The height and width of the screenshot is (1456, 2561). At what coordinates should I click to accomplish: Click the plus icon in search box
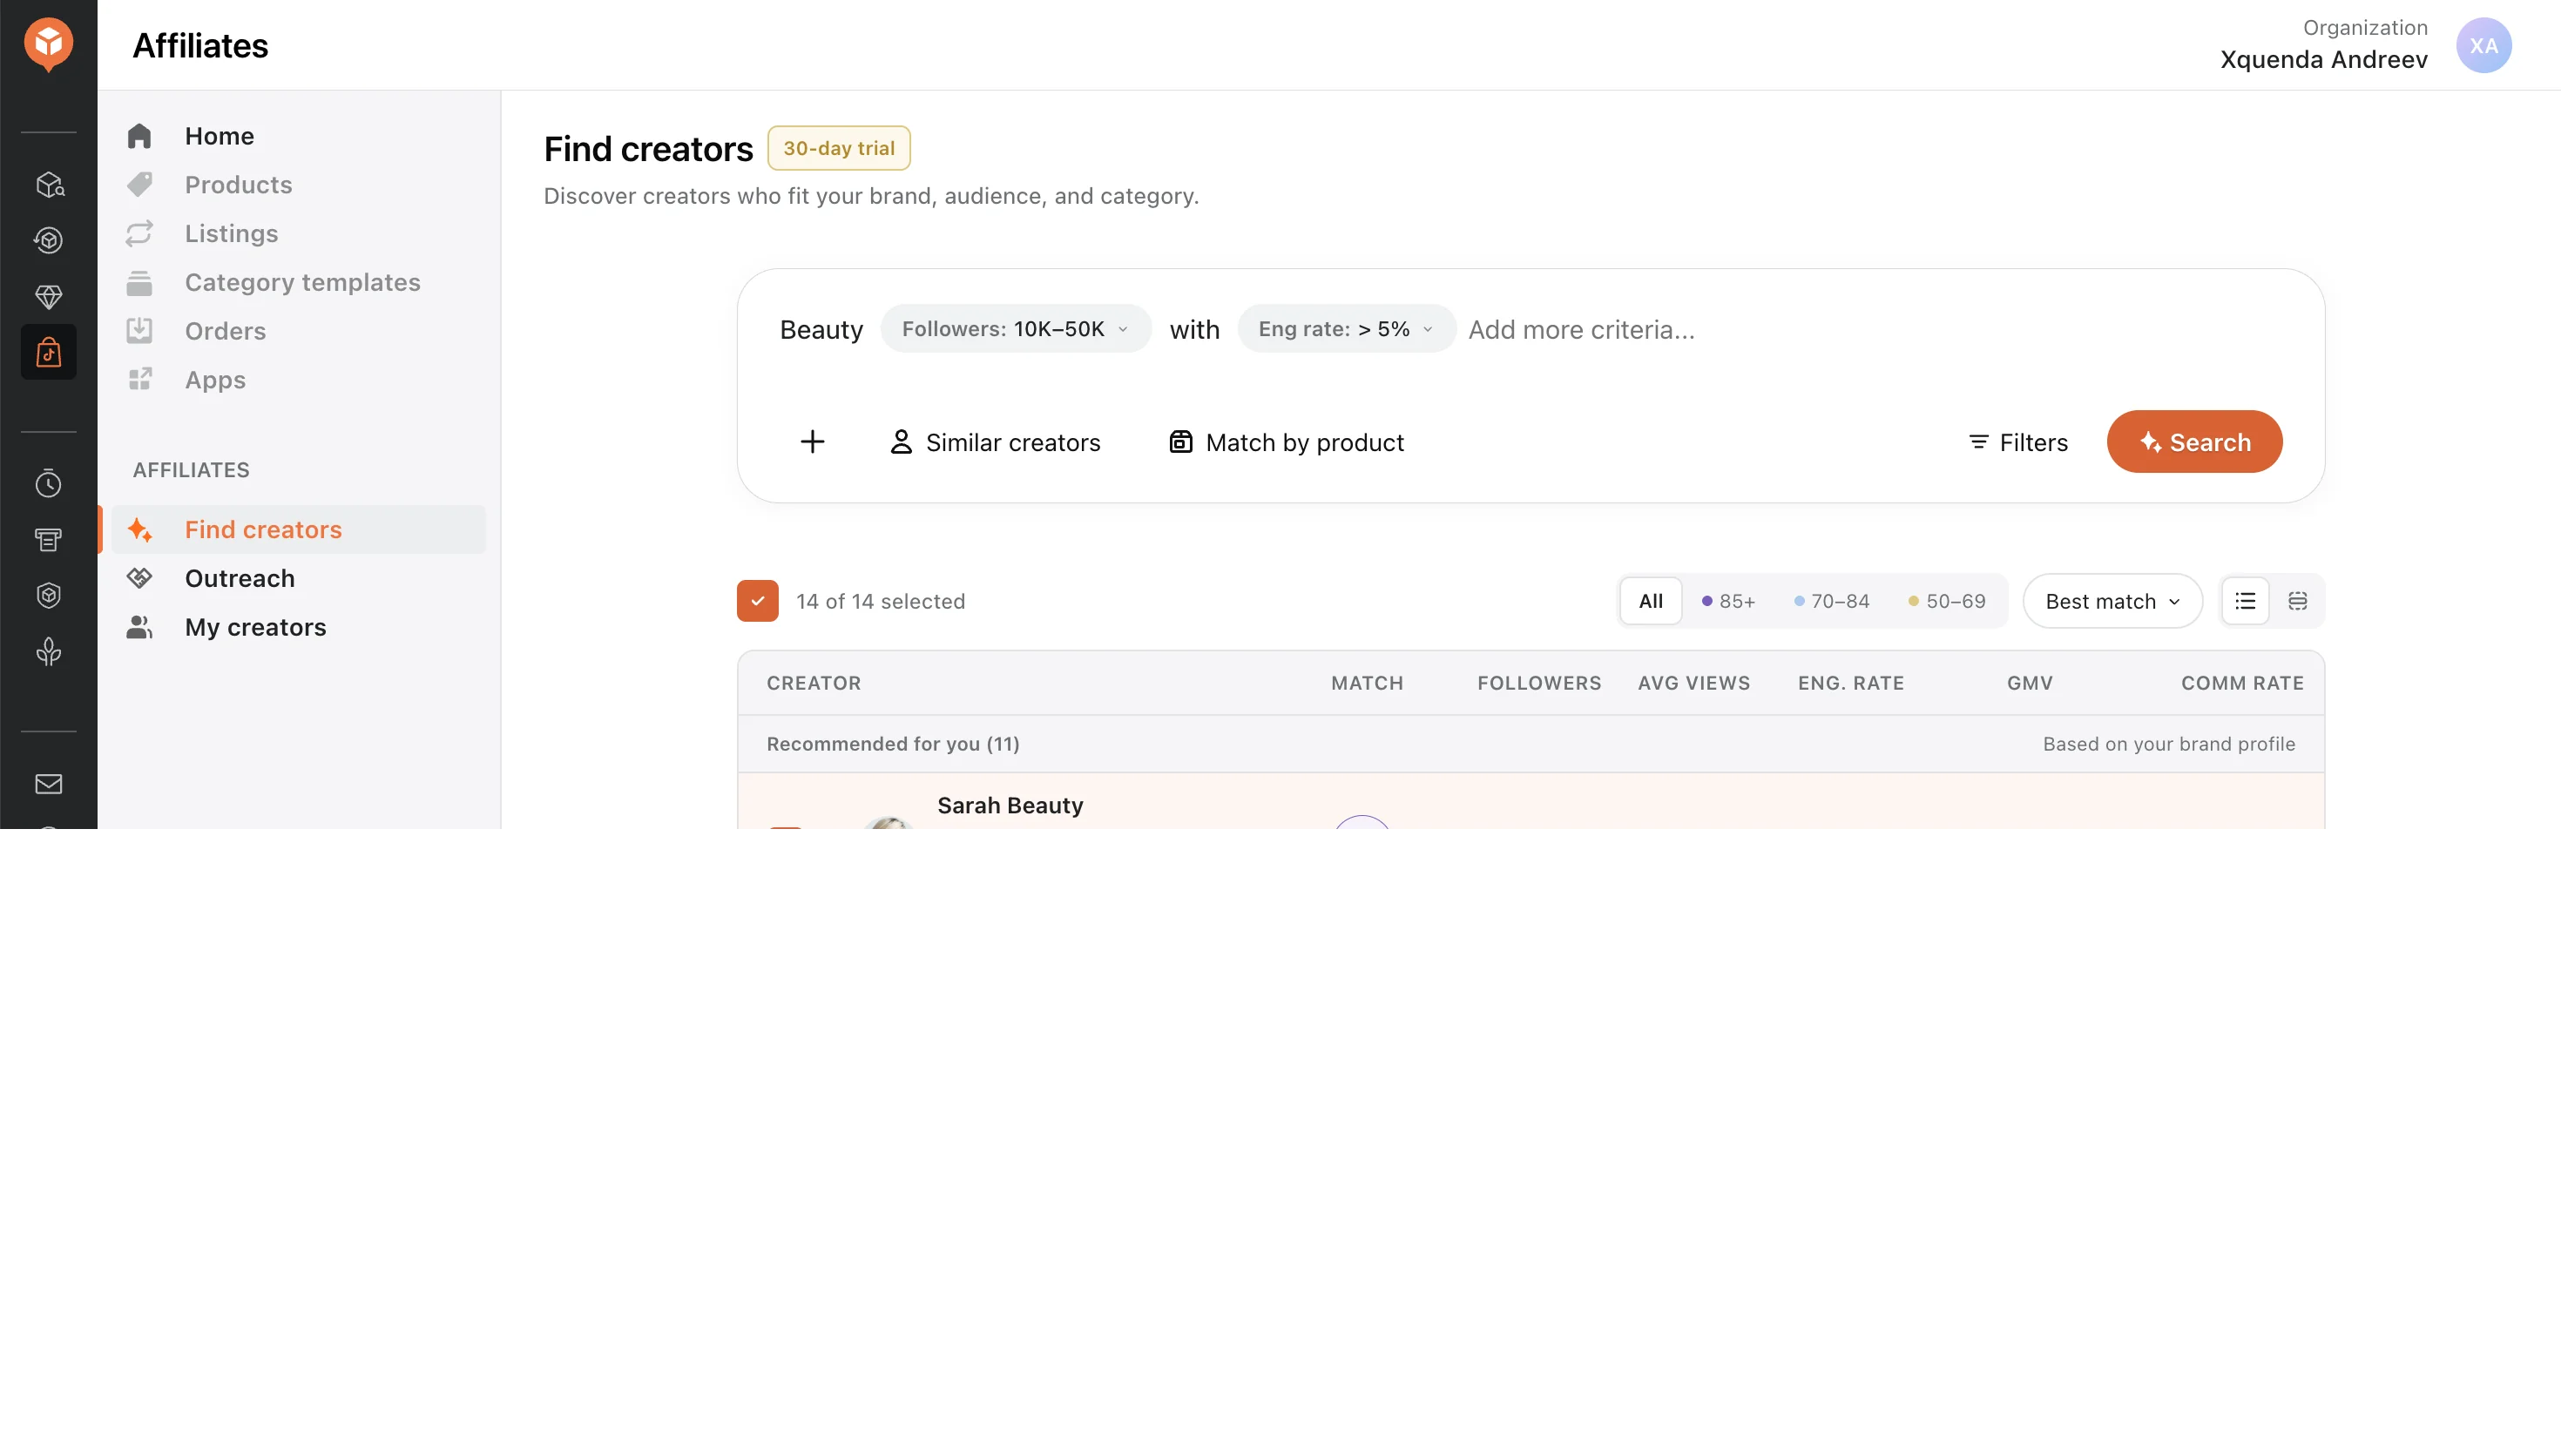point(812,442)
